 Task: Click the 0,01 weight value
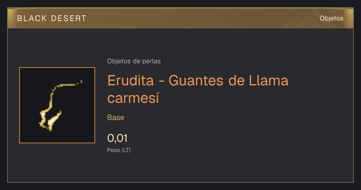tap(118, 138)
